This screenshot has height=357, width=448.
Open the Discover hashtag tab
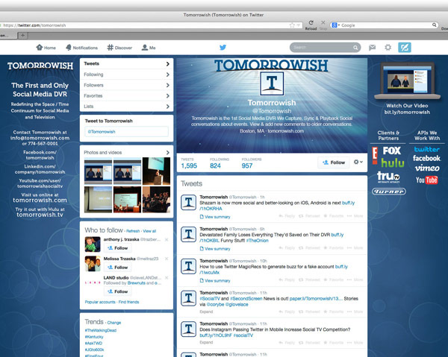119,48
